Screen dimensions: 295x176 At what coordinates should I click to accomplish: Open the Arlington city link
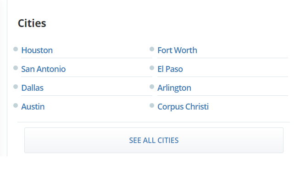coord(174,88)
